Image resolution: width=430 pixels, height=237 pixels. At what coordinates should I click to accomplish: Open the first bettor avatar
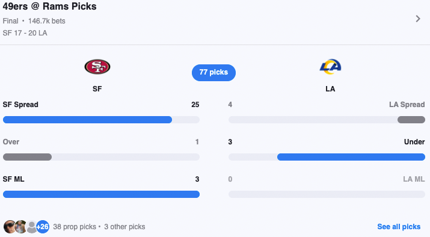[x=10, y=227]
